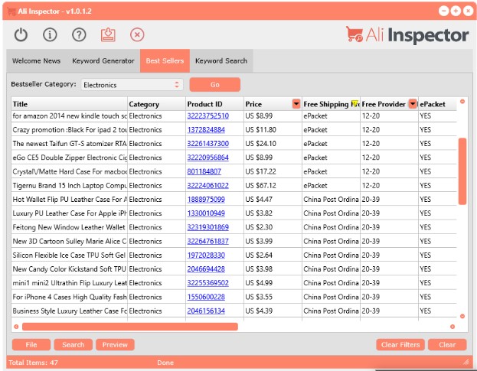Image resolution: width=477 pixels, height=371 pixels.
Task: Open product ID link 1888975099
Action: coord(206,199)
